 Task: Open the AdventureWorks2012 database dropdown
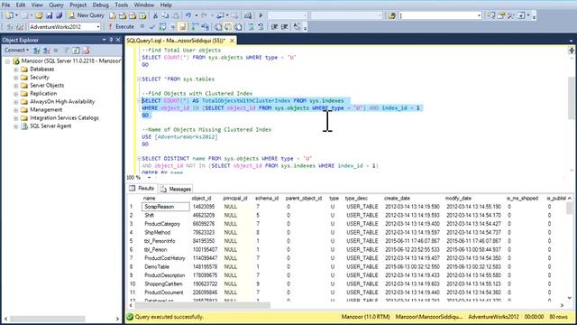click(98, 26)
